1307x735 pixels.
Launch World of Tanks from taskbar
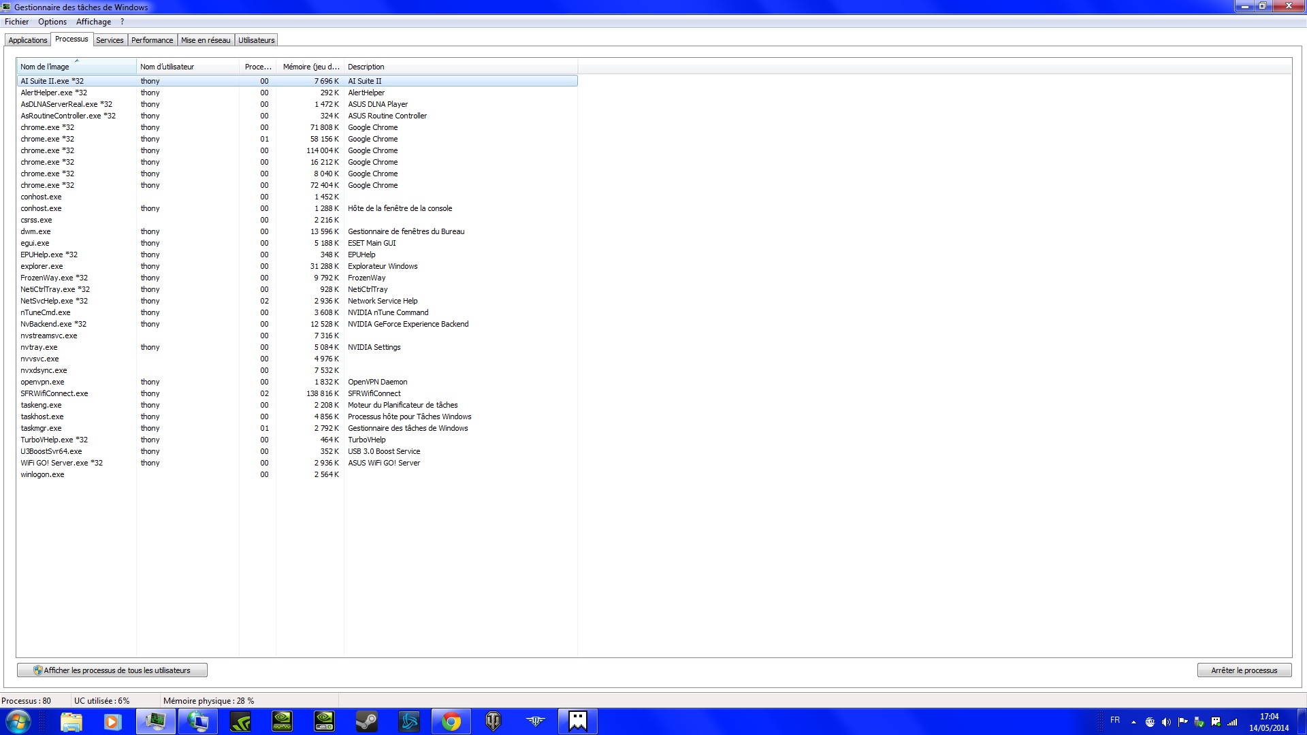coord(494,721)
